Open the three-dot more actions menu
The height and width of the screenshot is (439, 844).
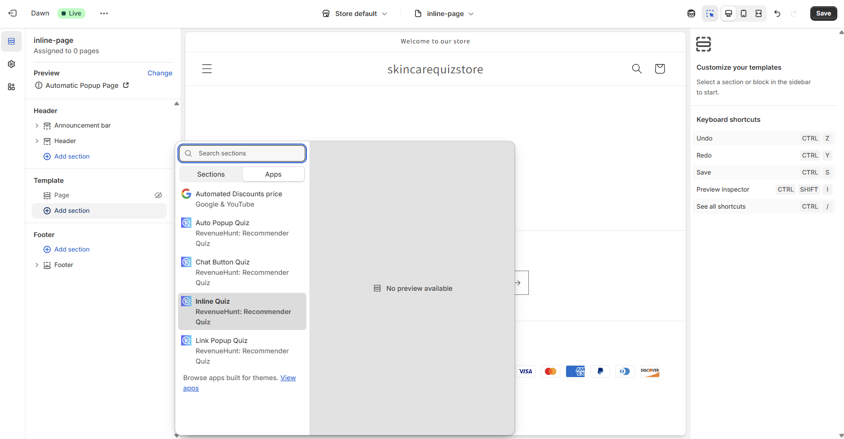[104, 13]
